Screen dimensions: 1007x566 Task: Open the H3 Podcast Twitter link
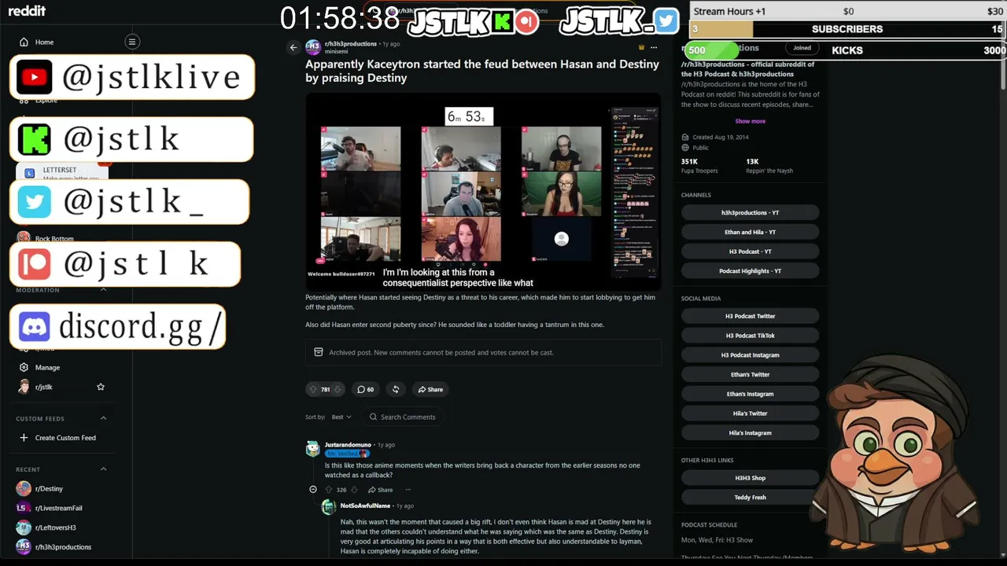pos(750,316)
